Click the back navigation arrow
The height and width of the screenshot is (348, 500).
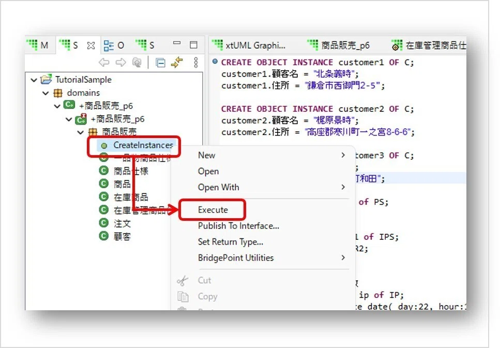[104, 63]
